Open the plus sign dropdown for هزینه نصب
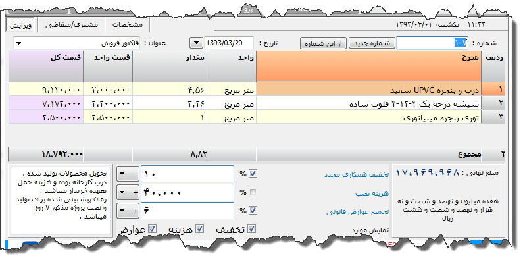523x264 pixels. 128,193
